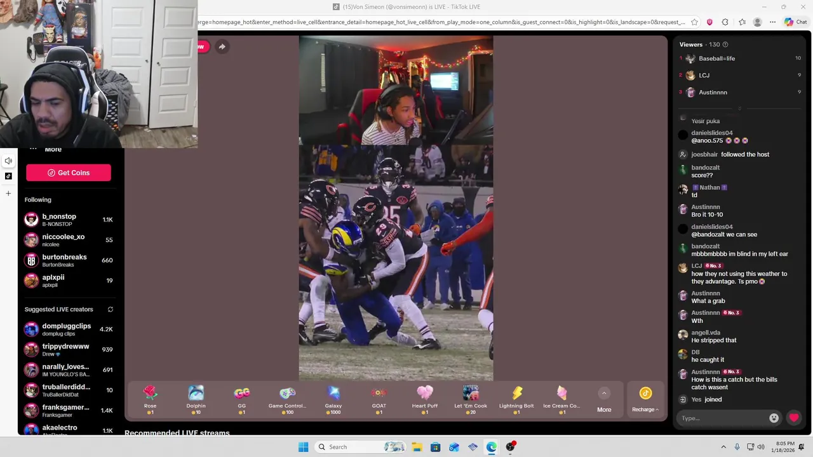Open Microsoft Store from taskbar
Screen dimensions: 813x457
point(435,447)
